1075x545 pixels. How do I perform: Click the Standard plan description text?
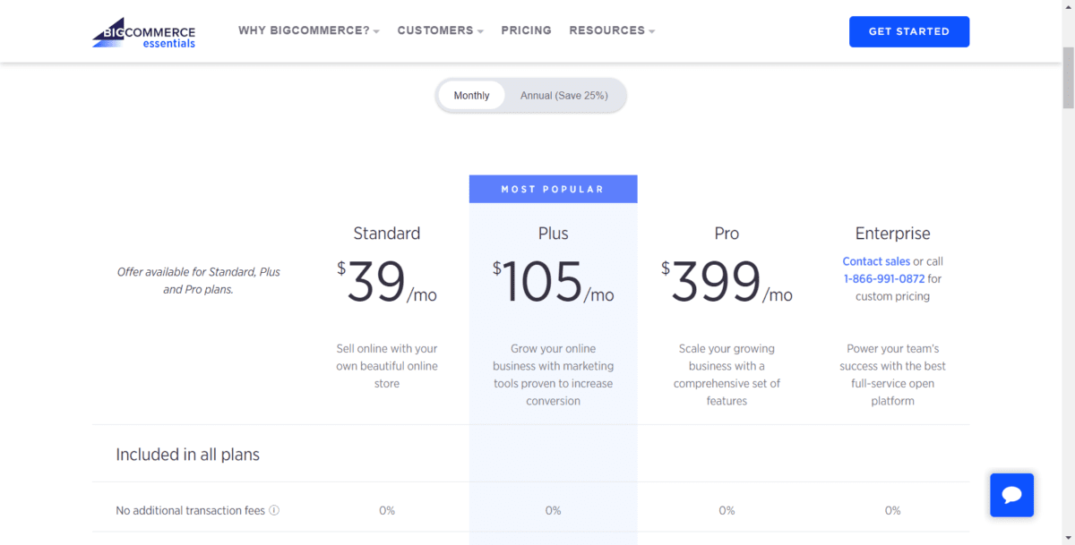(387, 366)
